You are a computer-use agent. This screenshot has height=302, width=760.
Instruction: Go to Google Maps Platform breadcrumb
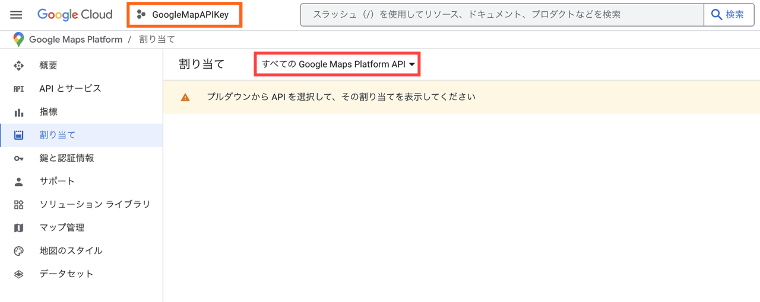click(75, 40)
